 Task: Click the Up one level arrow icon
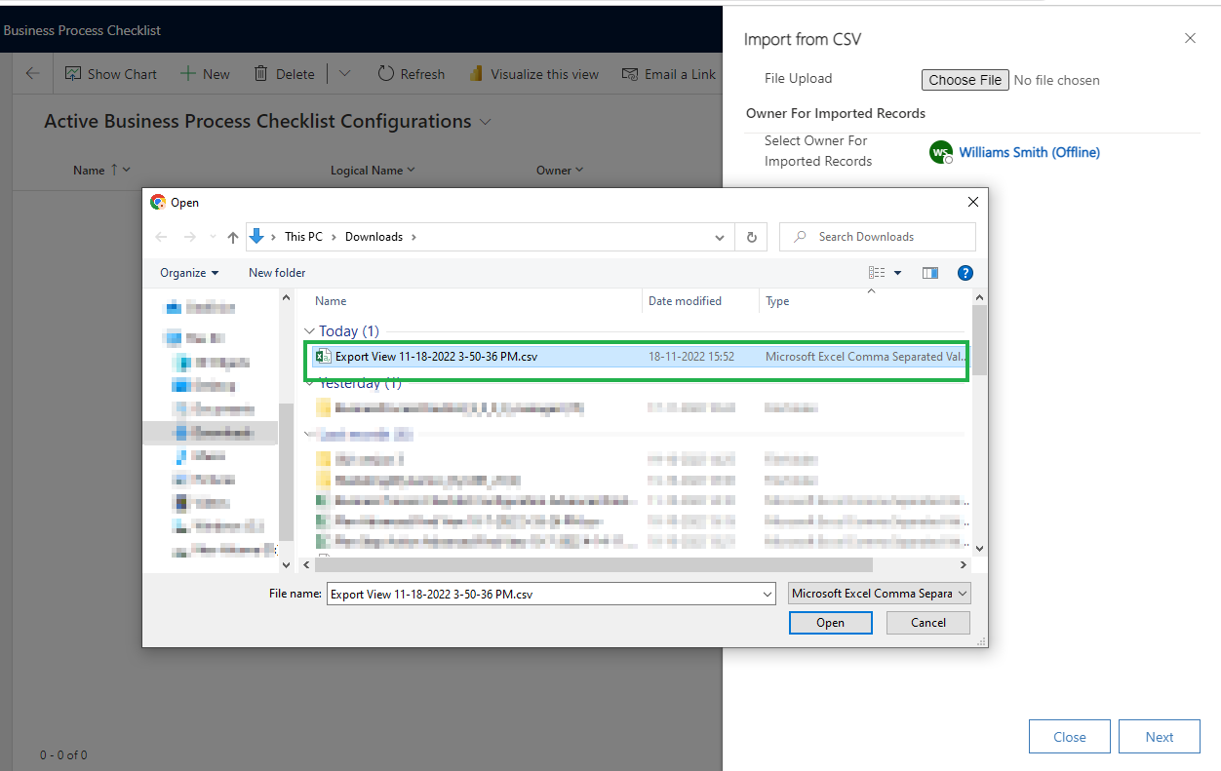coord(233,237)
